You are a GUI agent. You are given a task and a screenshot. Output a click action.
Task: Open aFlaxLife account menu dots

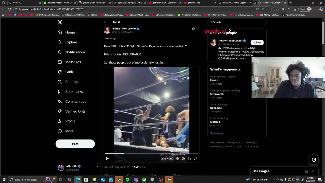point(96,168)
